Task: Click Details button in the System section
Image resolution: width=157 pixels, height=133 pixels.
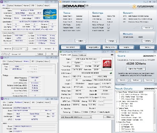Action: coord(148,28)
